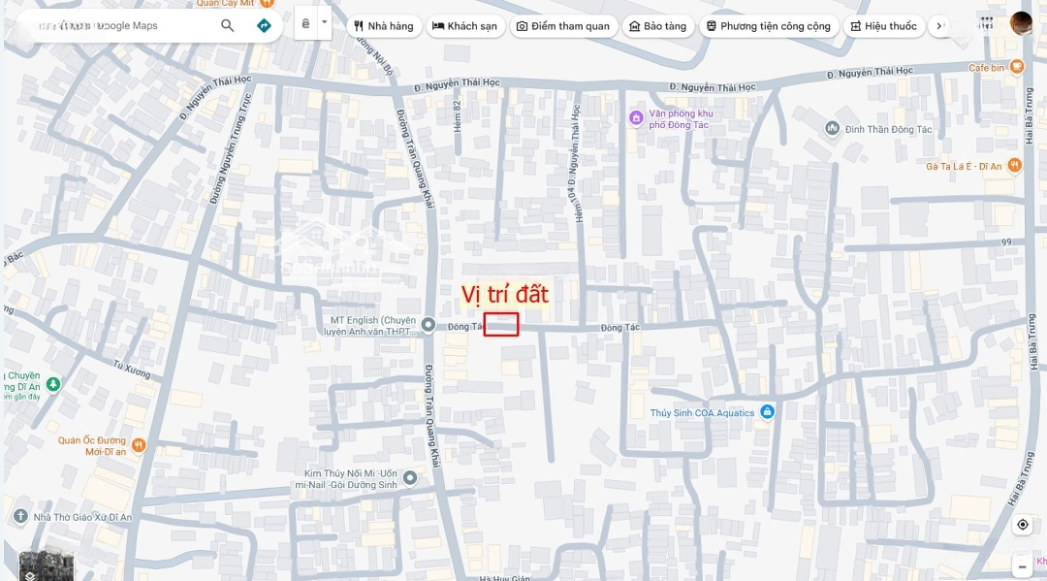This screenshot has width=1047, height=581.
Task: Filter by Bảo tàng chip
Action: pos(658,26)
